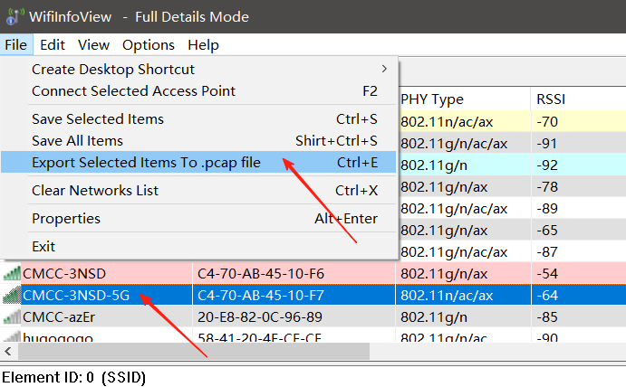Click Element ID: 0 (SSID) detail line
The image size is (626, 387).
pyautogui.click(x=74, y=377)
